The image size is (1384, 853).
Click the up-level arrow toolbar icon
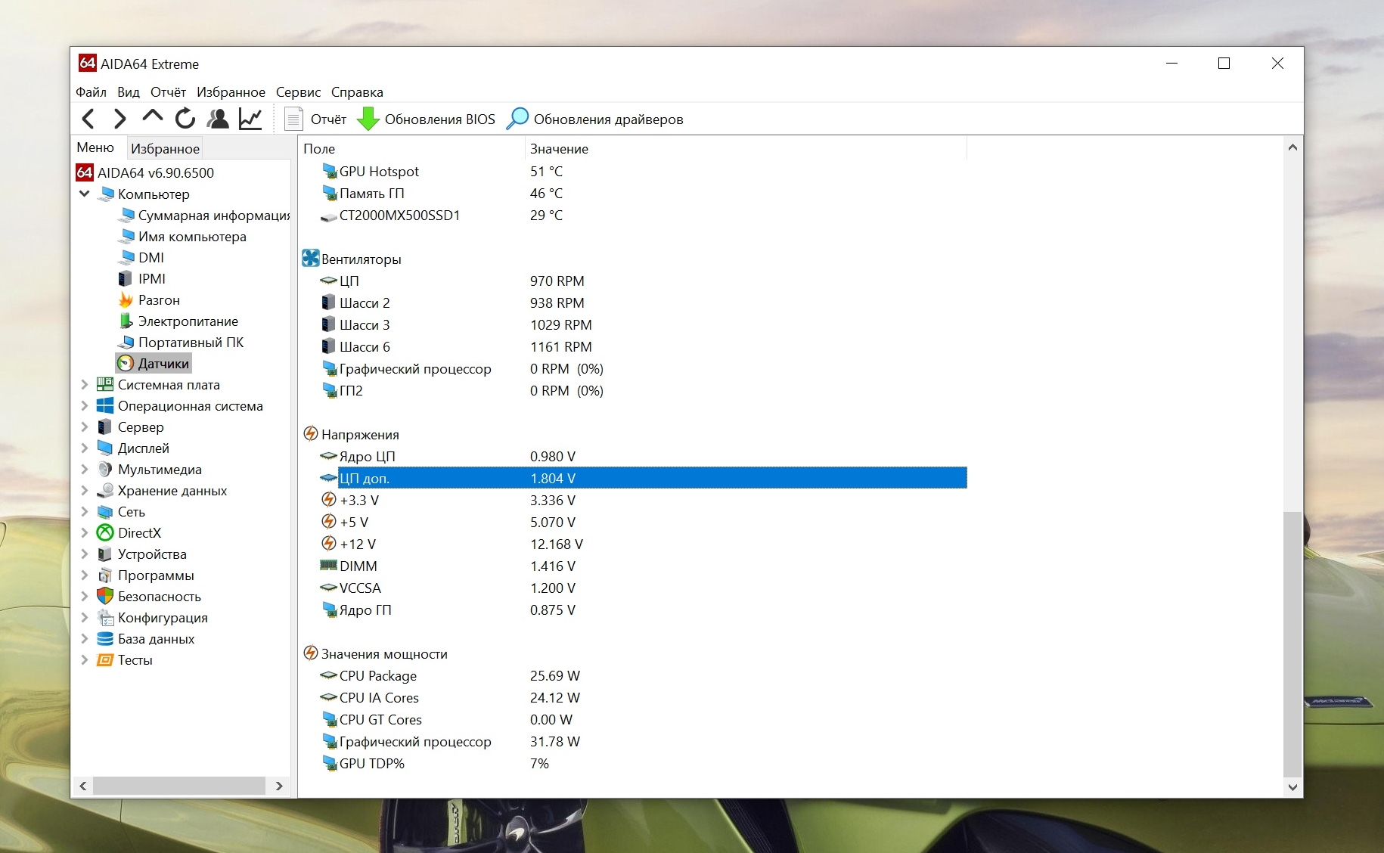tap(152, 116)
